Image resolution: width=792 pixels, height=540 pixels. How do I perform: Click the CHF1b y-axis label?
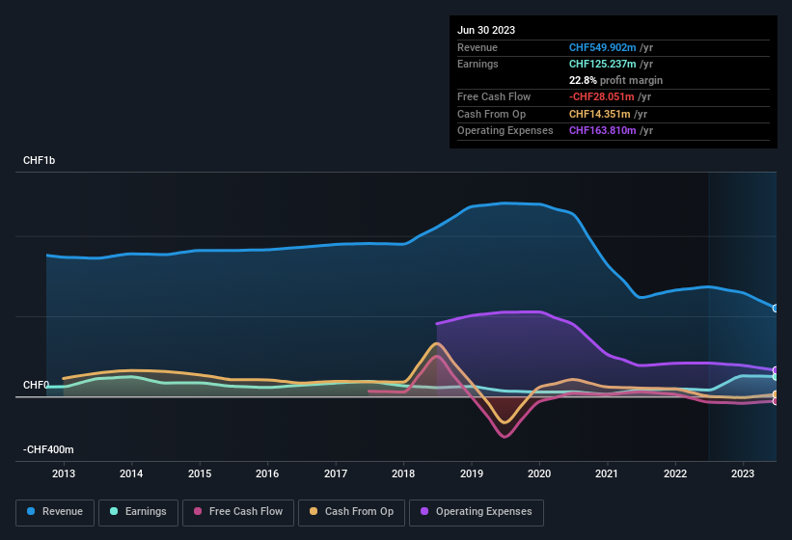[39, 160]
